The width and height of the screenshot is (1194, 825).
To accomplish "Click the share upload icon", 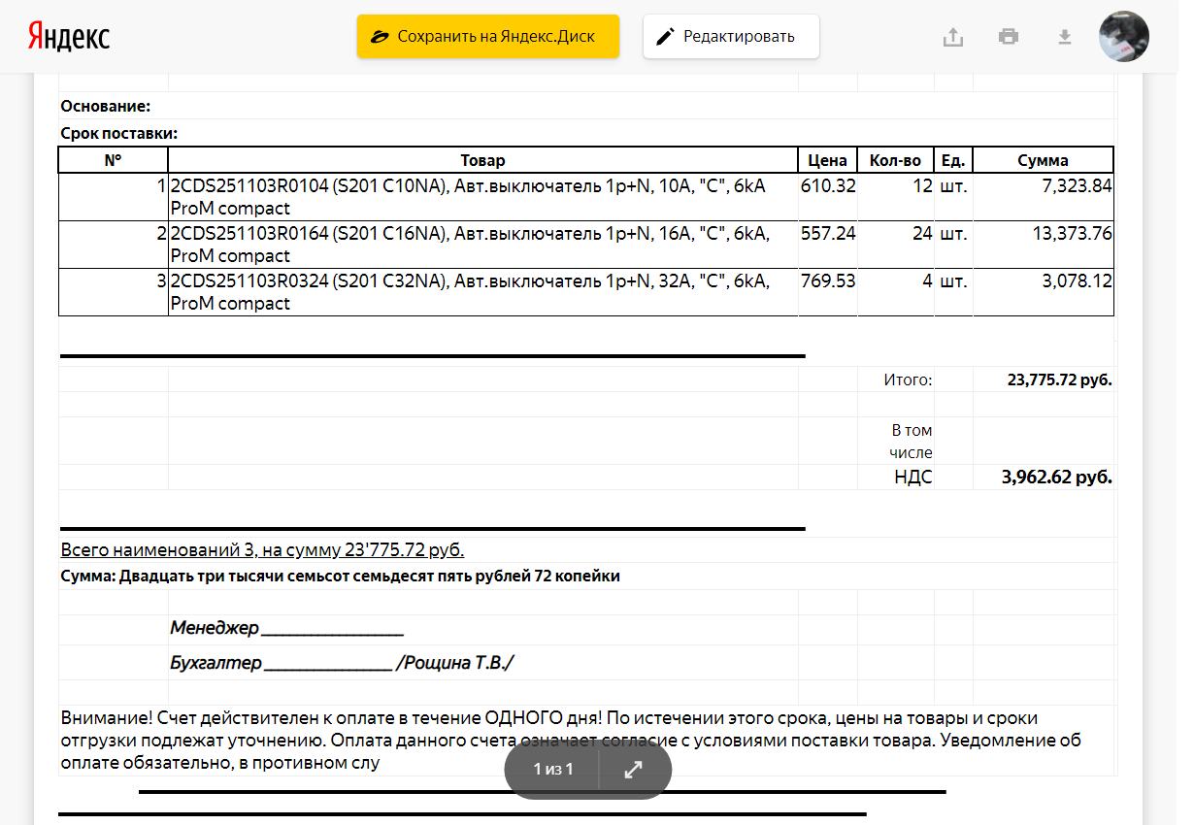I will tap(953, 37).
